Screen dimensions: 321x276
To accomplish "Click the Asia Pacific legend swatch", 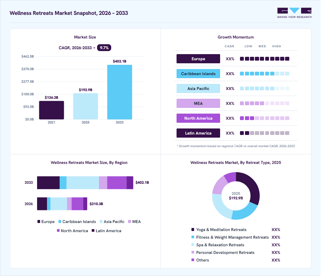I will pos(101,221).
